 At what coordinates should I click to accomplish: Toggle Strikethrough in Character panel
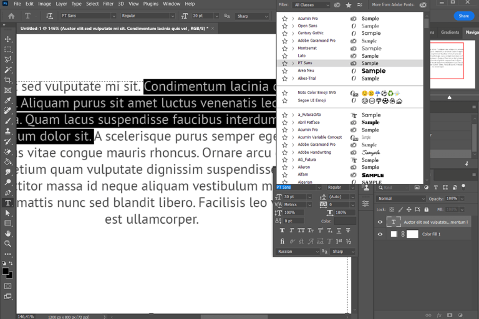tap(348, 231)
